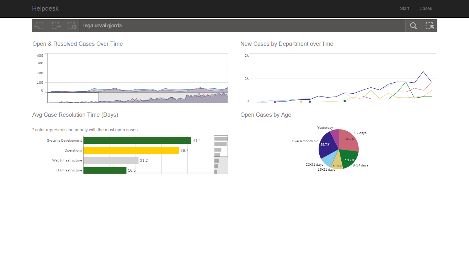Screen dimensions: 469x269
Task: Click the 'Web Infrastructure' axis label
Action: coord(67,160)
